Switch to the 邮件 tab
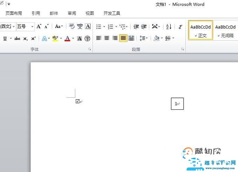 coord(54,13)
